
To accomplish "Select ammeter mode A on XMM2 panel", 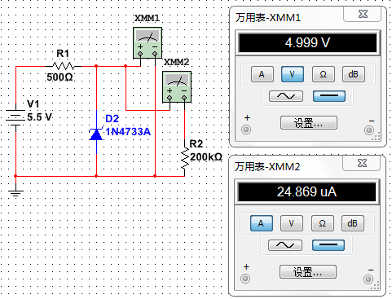I will (x=261, y=223).
